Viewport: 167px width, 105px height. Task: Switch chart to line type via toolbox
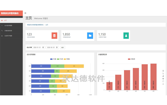pos(163,73)
